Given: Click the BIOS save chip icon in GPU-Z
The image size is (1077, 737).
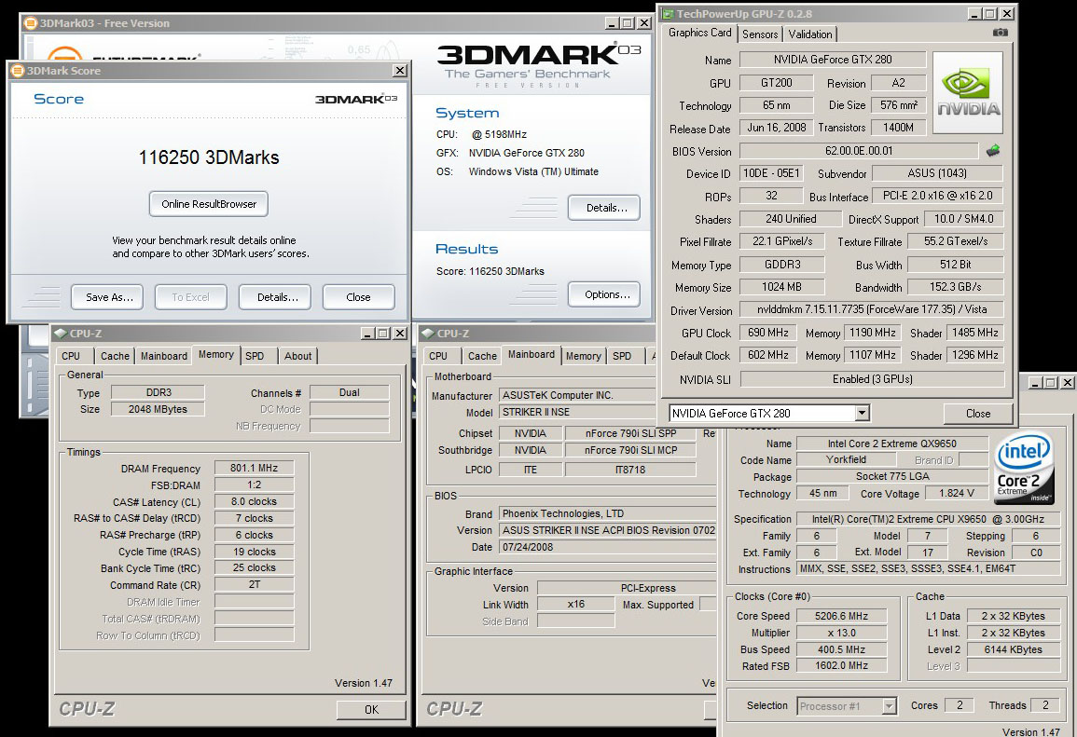Looking at the screenshot, I should 992,150.
